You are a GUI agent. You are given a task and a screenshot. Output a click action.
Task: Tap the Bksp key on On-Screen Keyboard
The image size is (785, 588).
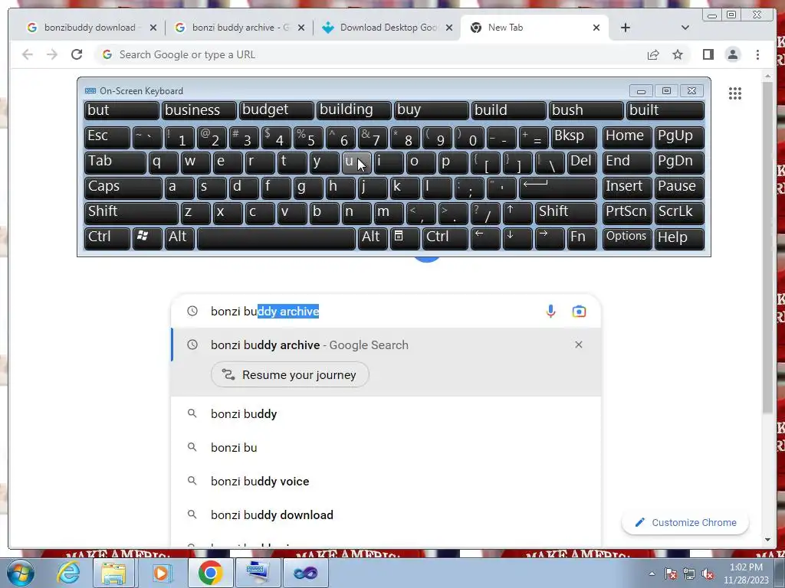pyautogui.click(x=574, y=136)
